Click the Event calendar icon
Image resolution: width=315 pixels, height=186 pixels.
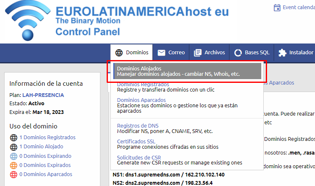pyautogui.click(x=277, y=7)
